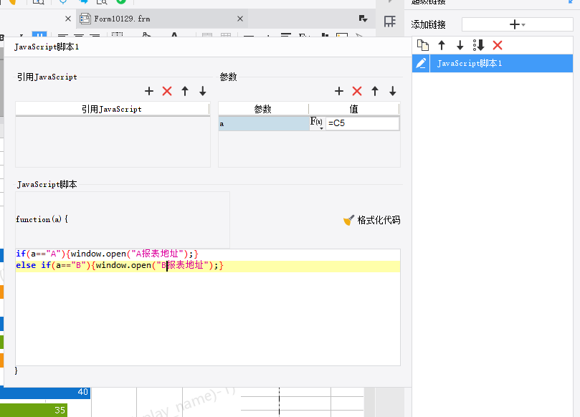Open the F(x) value type dropdown

tap(317, 123)
